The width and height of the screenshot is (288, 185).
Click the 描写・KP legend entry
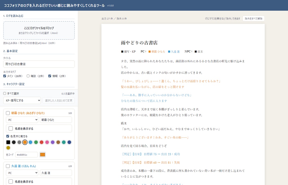[128, 51]
